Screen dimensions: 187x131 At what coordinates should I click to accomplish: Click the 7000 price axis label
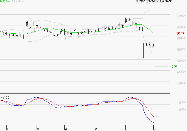tap(181, 16)
